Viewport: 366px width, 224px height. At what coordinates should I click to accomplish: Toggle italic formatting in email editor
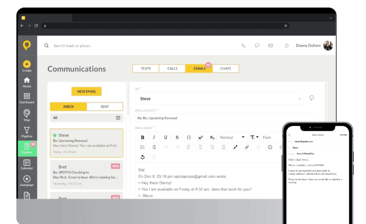tap(154, 138)
